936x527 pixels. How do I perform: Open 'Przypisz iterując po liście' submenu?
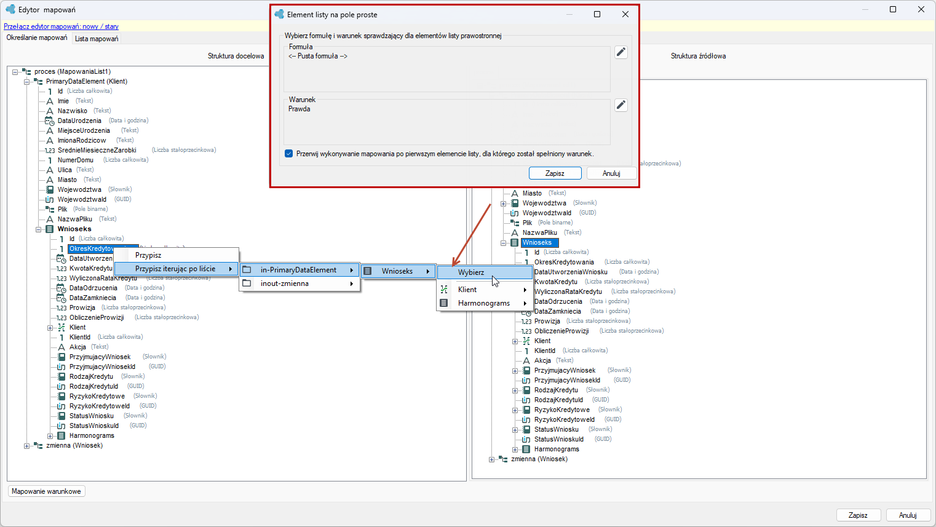176,269
